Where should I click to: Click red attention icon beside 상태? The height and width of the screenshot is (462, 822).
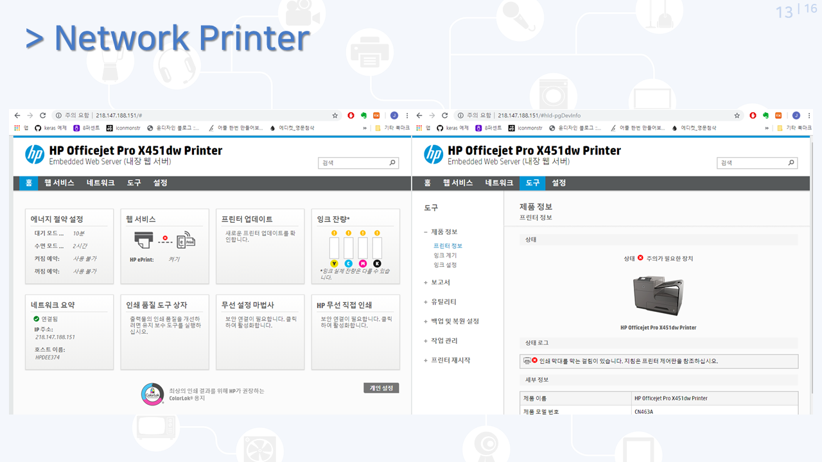point(640,258)
